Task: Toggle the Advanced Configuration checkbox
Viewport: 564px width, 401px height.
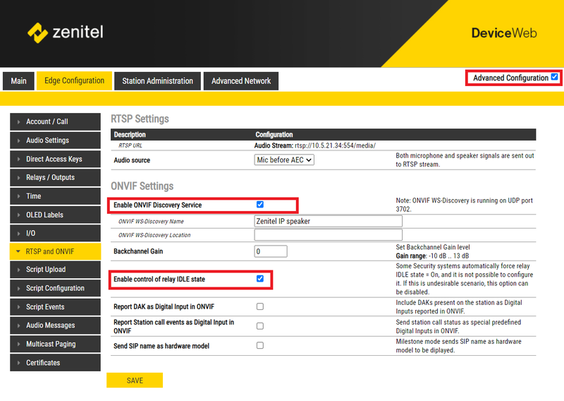Action: (555, 78)
